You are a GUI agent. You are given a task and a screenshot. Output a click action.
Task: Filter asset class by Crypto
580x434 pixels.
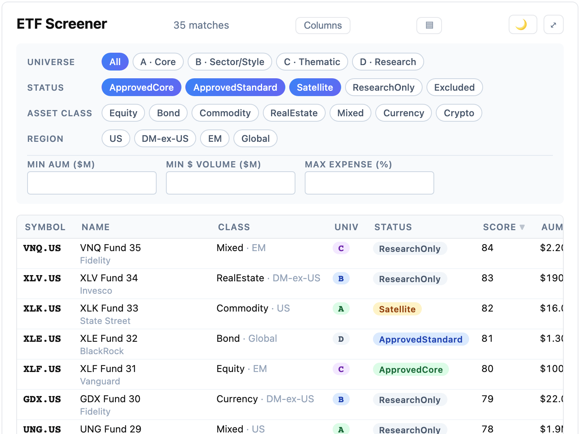[x=459, y=113]
